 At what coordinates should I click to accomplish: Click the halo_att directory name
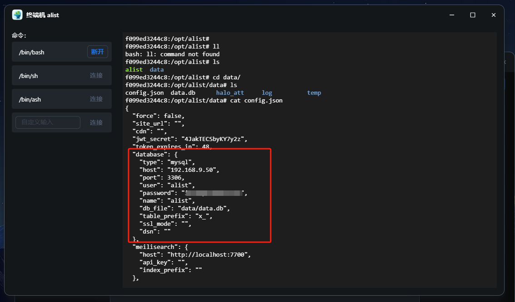230,93
